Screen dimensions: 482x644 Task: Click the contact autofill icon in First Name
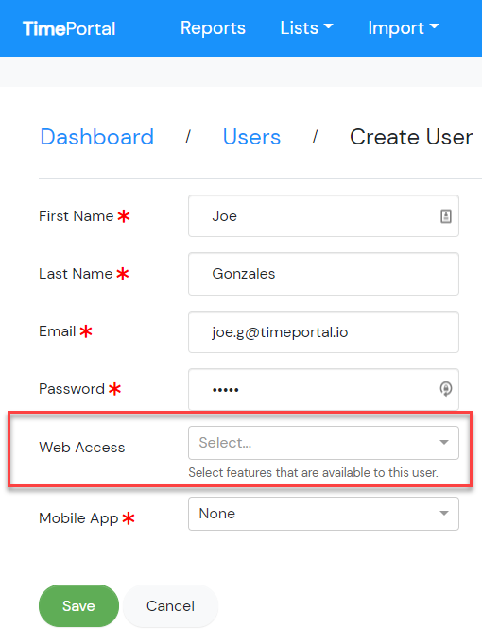coord(446,216)
